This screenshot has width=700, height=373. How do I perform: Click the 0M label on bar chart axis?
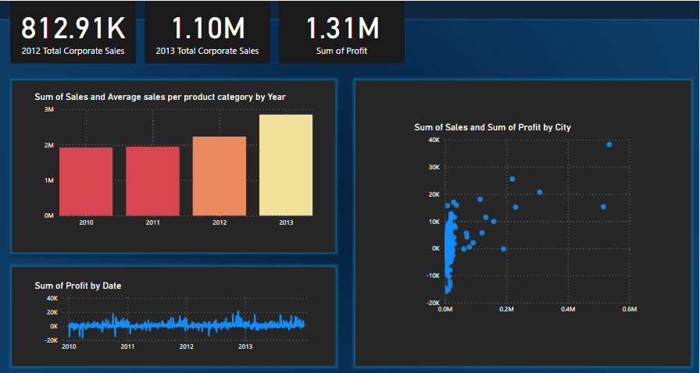48,215
